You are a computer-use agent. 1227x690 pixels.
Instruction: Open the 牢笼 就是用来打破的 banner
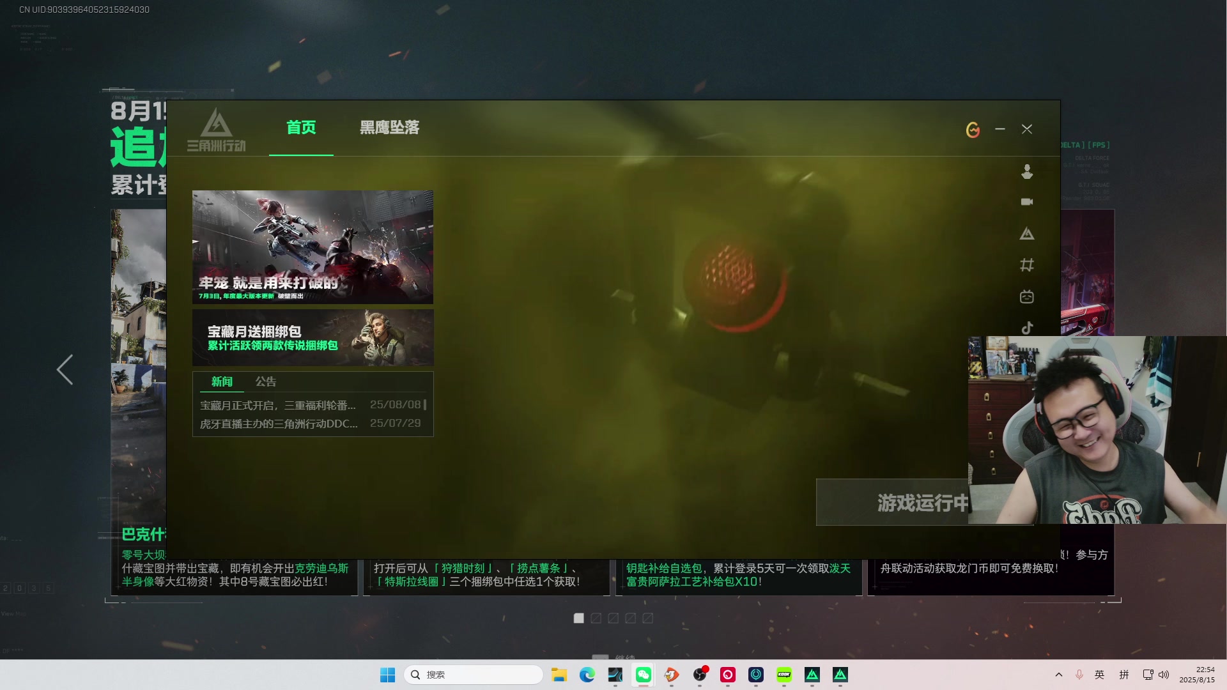313,247
